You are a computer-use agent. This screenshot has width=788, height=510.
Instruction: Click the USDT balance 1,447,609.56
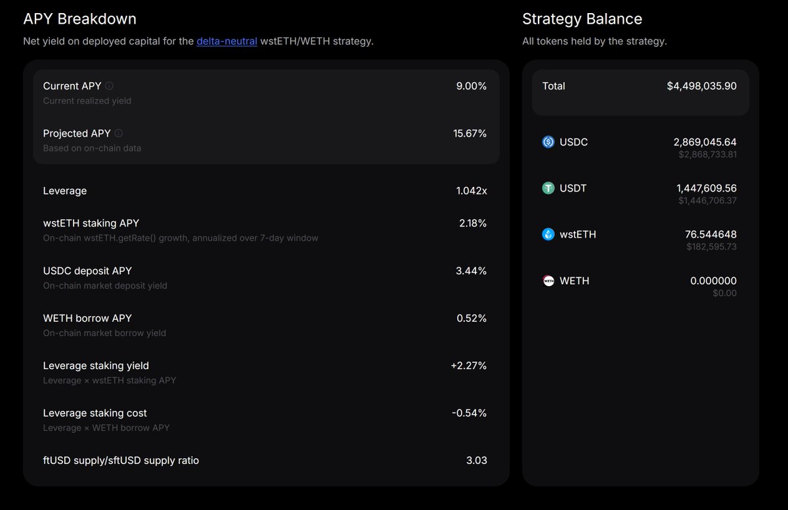click(707, 188)
